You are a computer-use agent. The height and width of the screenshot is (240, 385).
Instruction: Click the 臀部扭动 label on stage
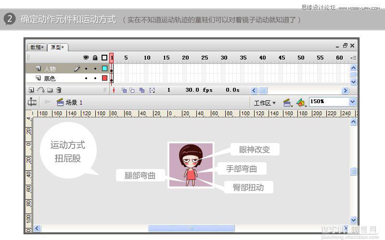(248, 187)
